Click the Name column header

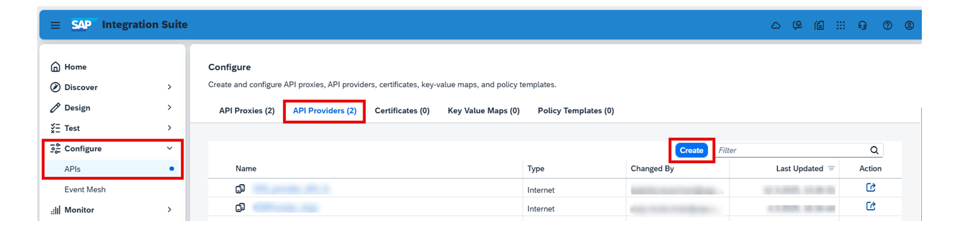pyautogui.click(x=246, y=168)
